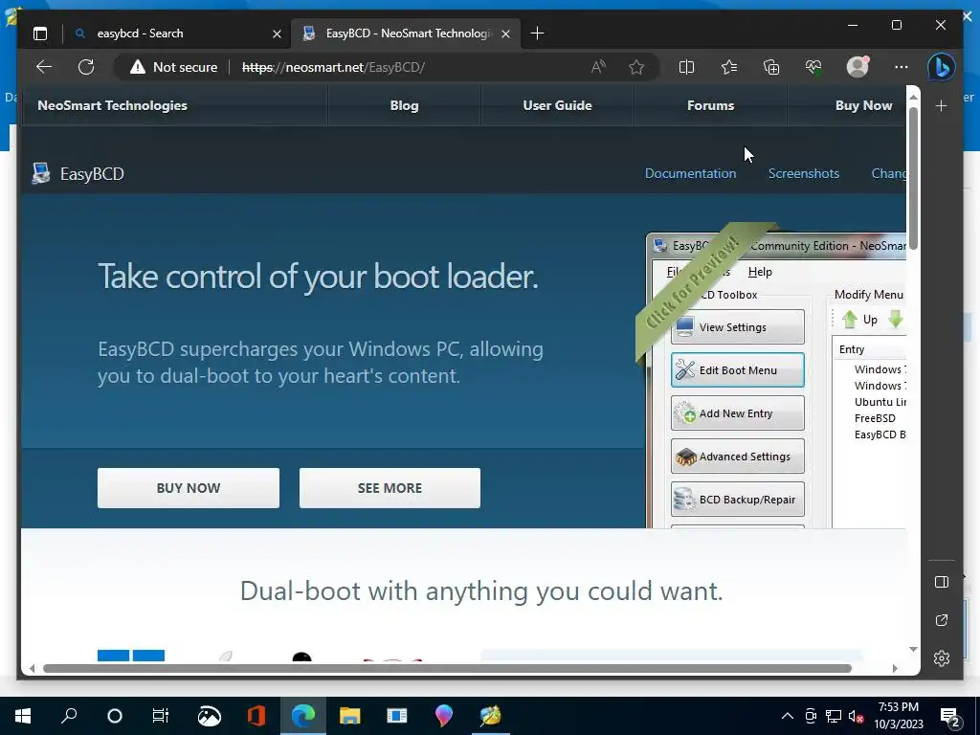Open the Blog nav item
The image size is (980, 735).
click(405, 105)
